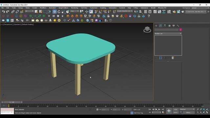This screenshot has width=210, height=118.
Task: Click the large Set Keys plus button
Action: (169, 111)
